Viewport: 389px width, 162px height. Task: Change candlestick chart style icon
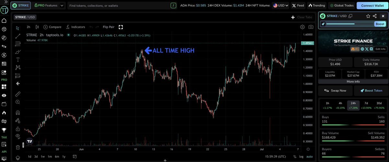37,27
